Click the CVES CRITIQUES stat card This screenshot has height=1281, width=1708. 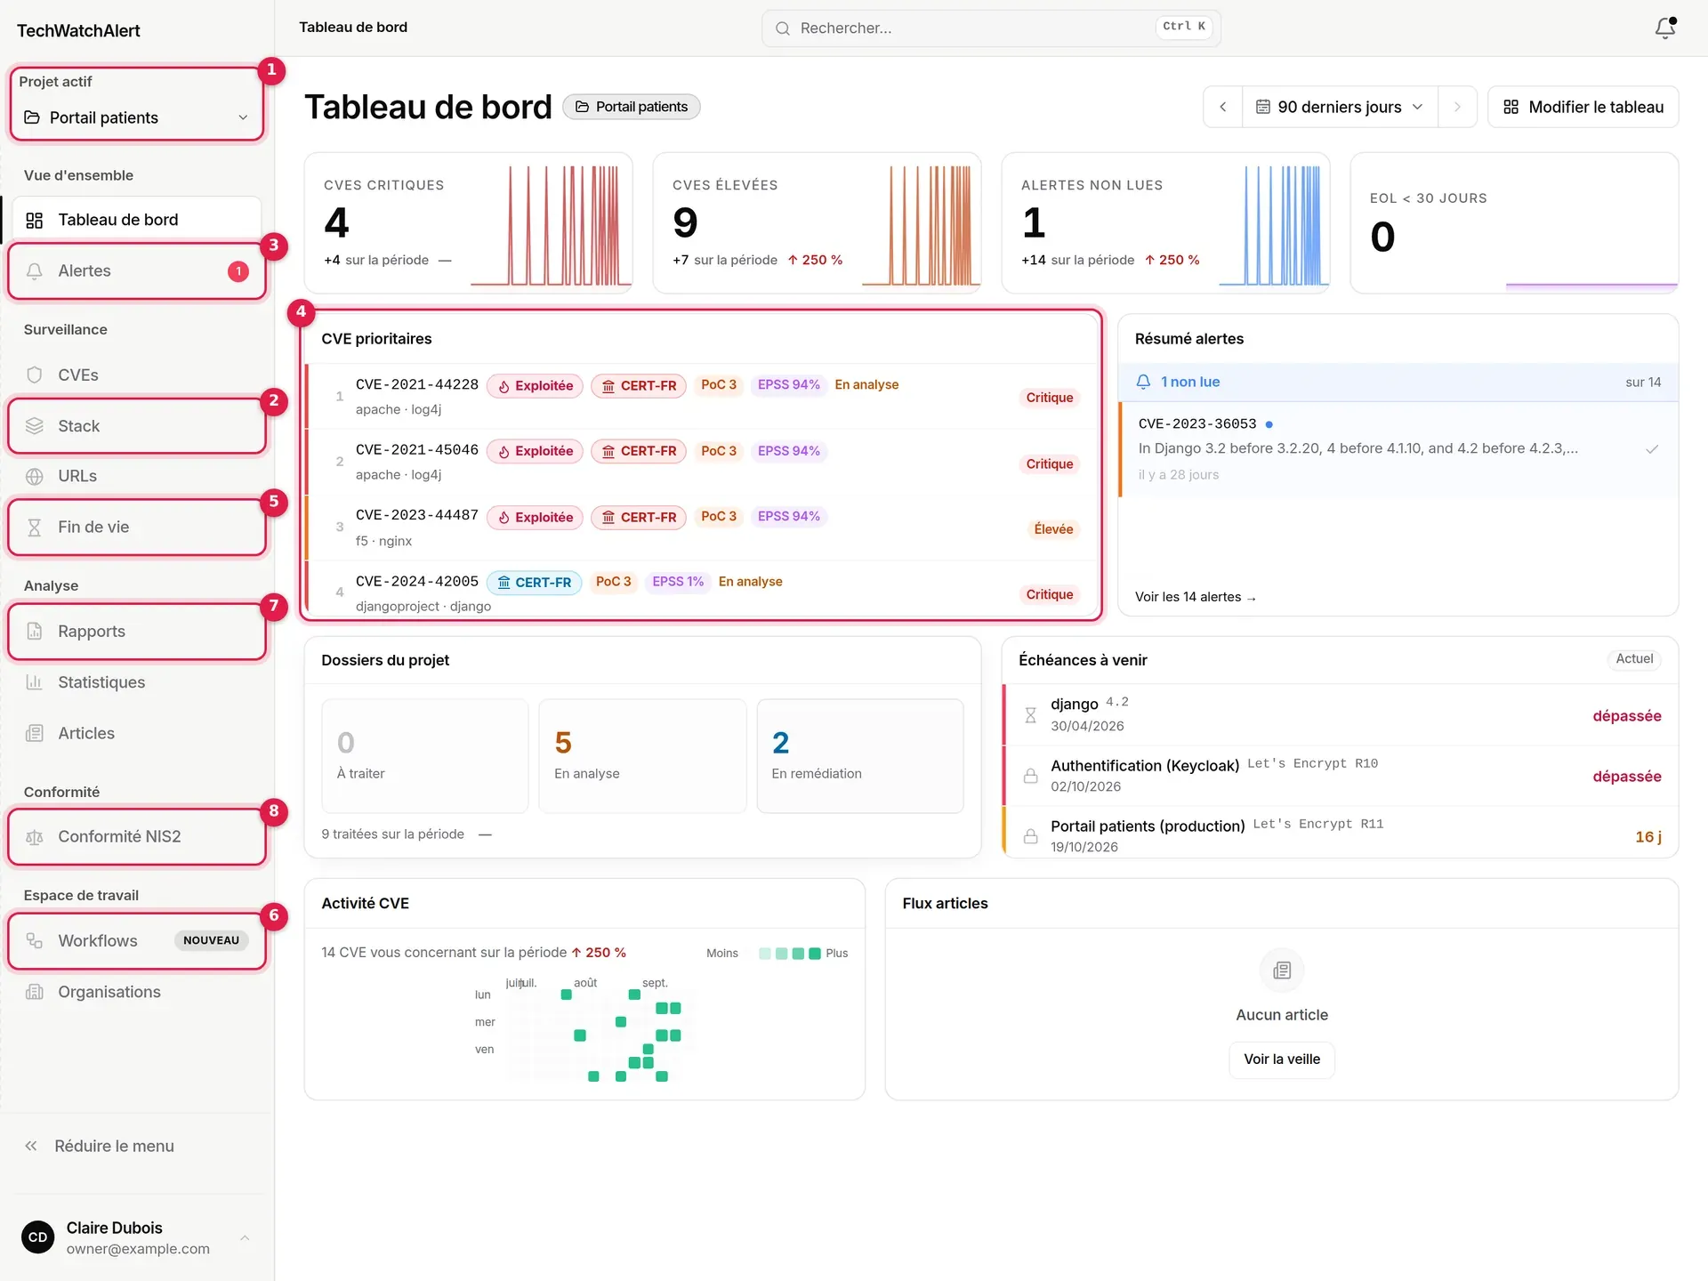[469, 222]
